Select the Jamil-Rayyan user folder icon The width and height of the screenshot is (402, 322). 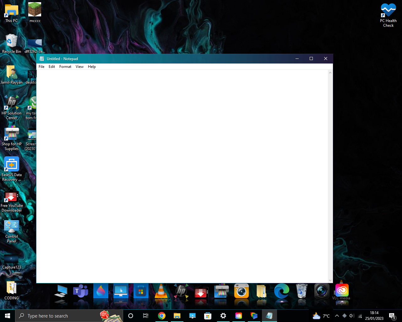(12, 75)
